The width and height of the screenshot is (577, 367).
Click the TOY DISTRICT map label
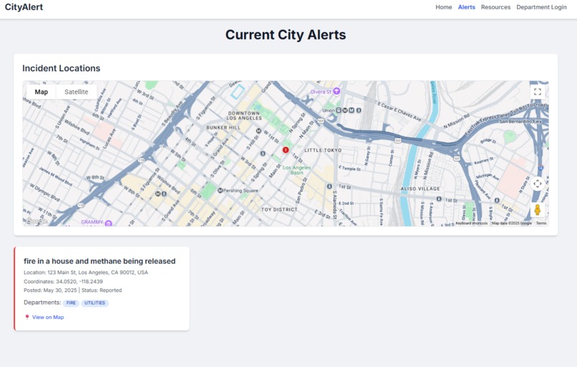[x=279, y=209]
